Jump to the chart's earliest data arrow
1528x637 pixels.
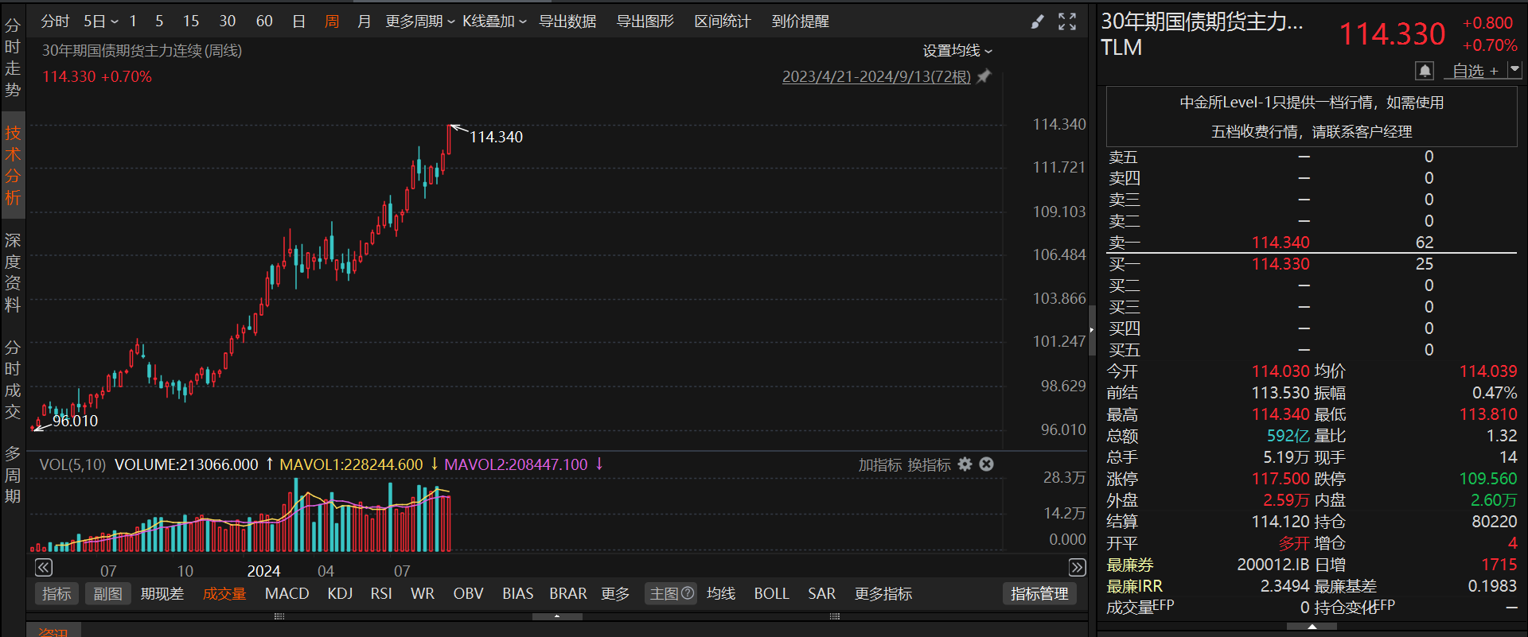click(x=44, y=567)
